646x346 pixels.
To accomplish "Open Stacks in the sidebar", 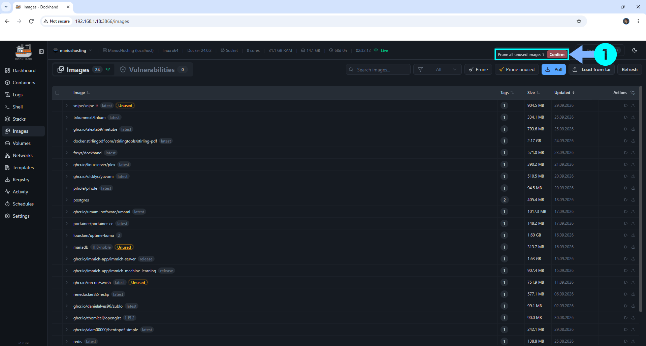I will pyautogui.click(x=24, y=119).
